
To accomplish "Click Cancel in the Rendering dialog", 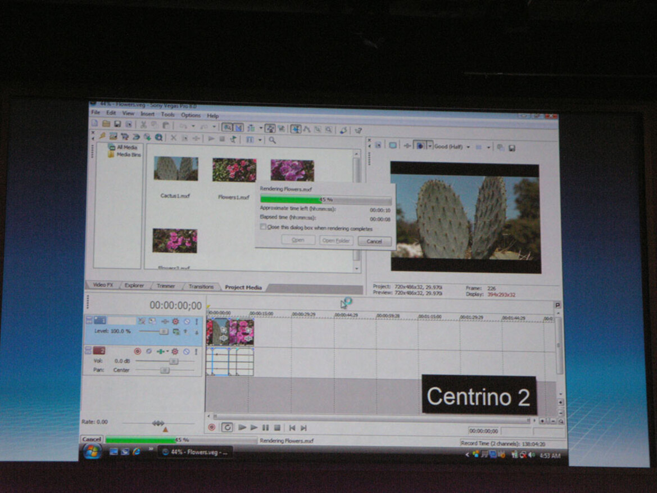I will coord(374,242).
